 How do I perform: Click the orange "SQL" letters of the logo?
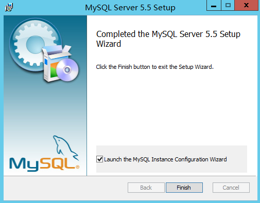(x=58, y=163)
